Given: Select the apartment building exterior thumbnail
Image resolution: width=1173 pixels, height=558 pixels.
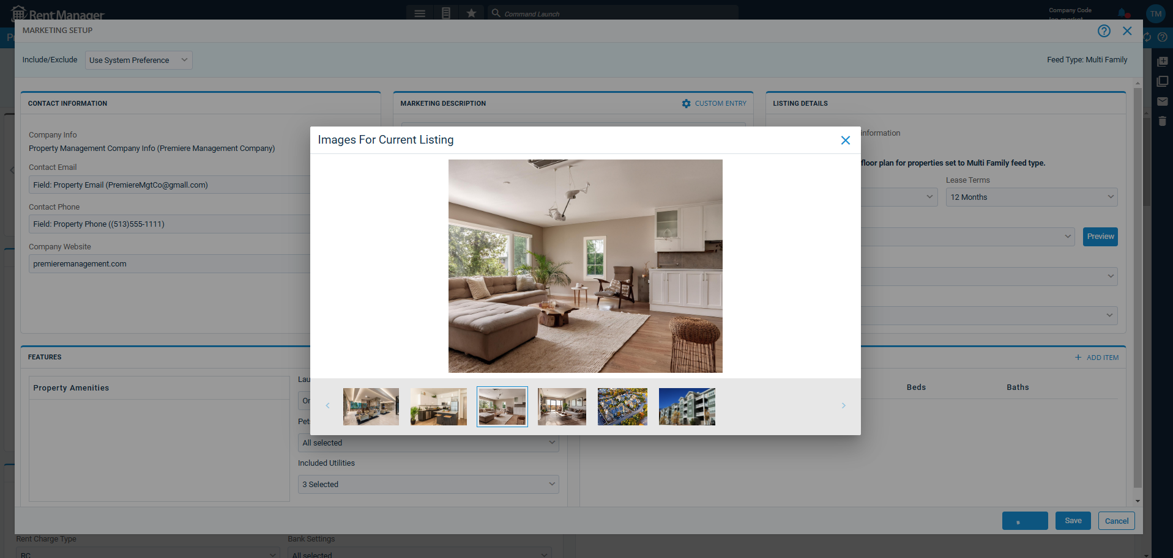Looking at the screenshot, I should click(x=687, y=406).
